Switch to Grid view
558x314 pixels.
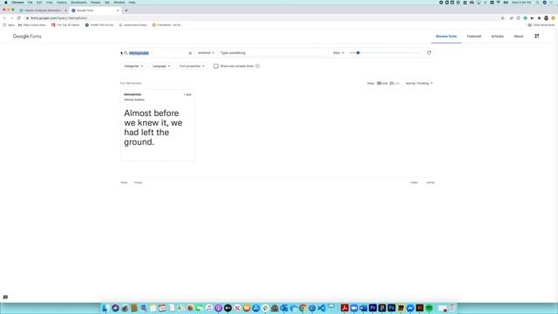click(382, 84)
